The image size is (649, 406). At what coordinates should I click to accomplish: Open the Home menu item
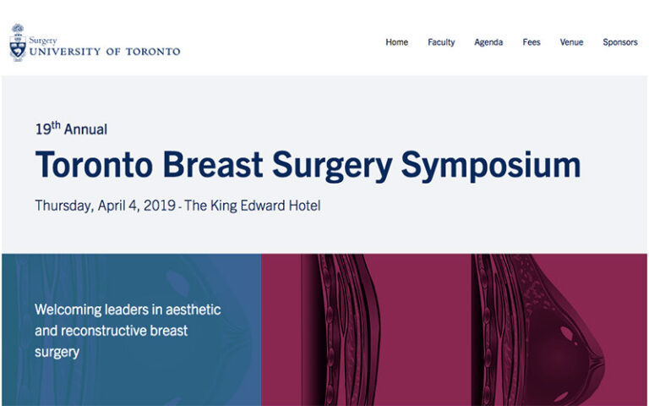coord(396,42)
